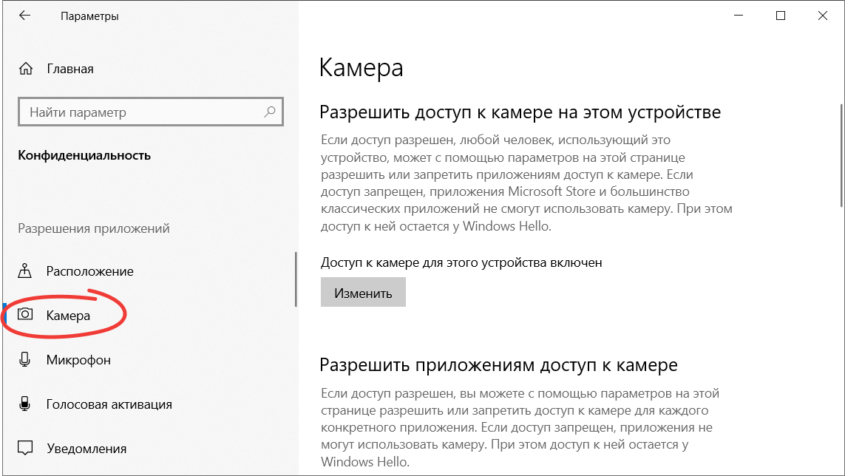Click the Расположение location pin icon
The height and width of the screenshot is (476, 845).
pyautogui.click(x=26, y=271)
